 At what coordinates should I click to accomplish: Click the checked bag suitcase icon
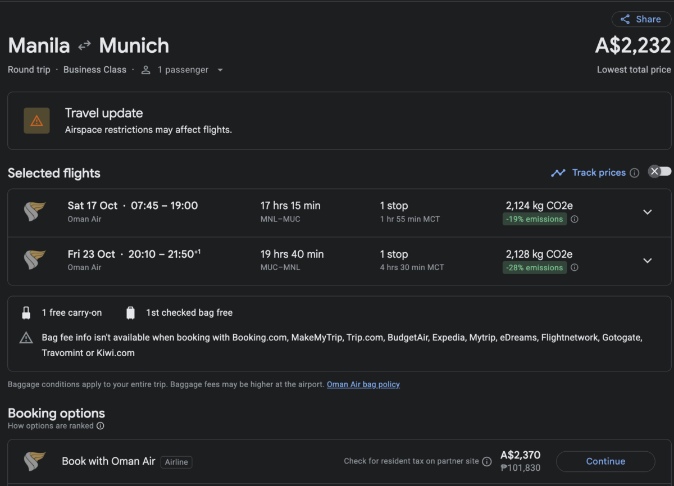click(x=130, y=313)
